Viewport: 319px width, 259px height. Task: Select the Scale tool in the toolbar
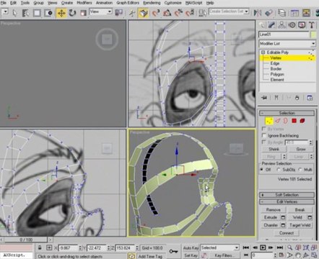coord(83,13)
